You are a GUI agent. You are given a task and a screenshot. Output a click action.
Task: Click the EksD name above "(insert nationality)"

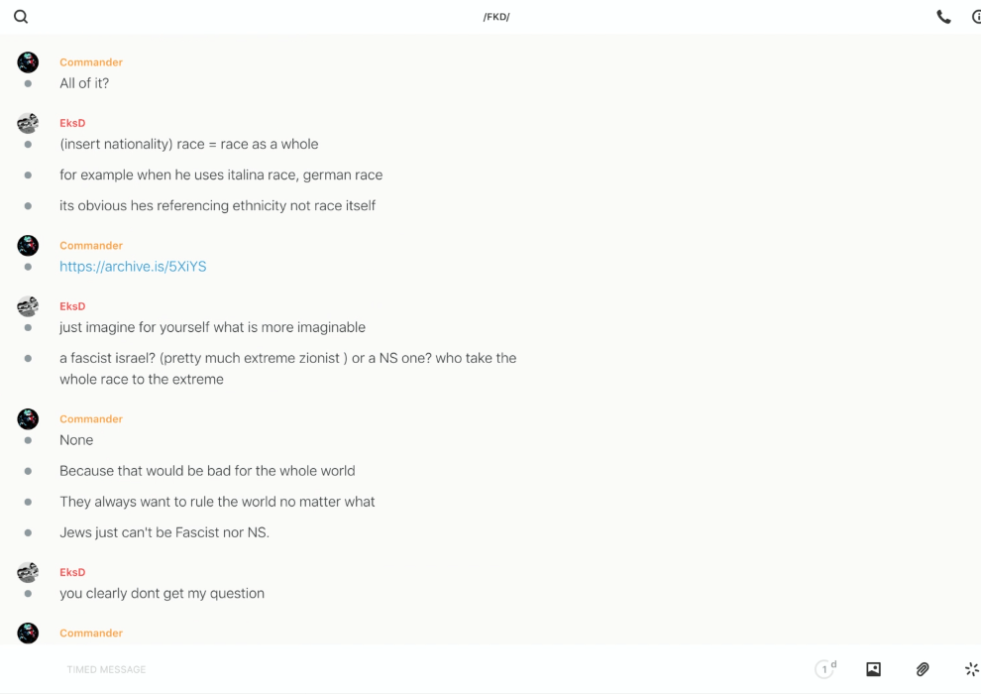point(72,123)
